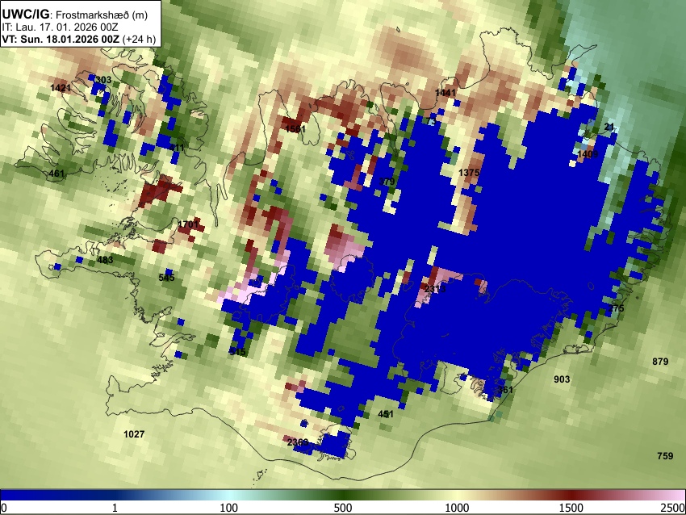Screen dimensions: 686x515
Task: Click the '500' tick on the colour scale
Action: click(342, 508)
